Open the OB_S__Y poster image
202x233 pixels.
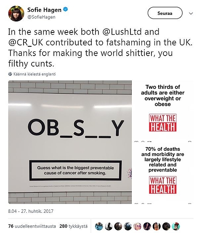click(x=70, y=142)
